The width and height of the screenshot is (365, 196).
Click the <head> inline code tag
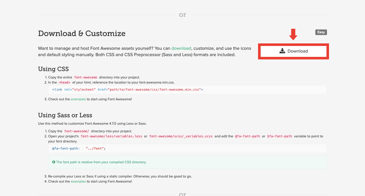click(x=65, y=83)
